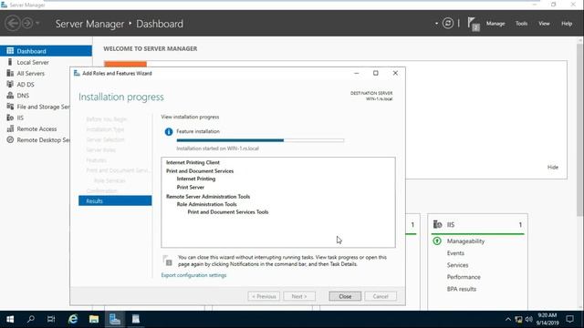
Task: Select Internet Printing Client in results list
Action: 193,162
